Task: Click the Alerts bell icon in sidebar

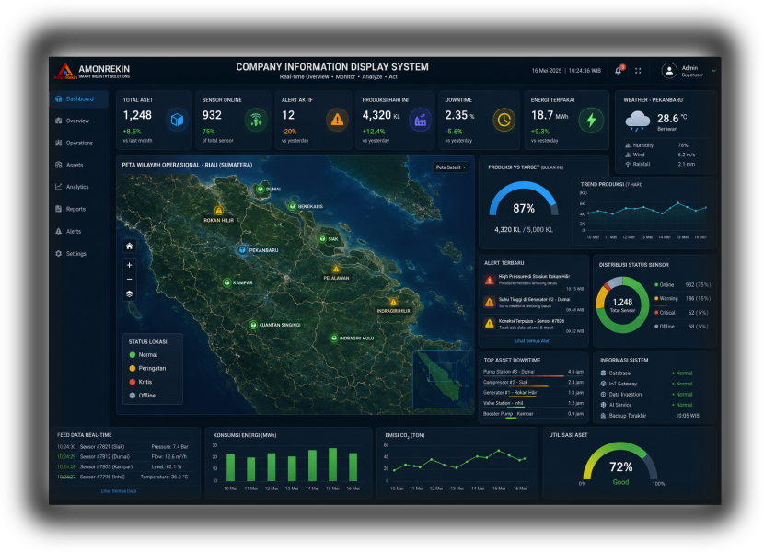Action: coord(59,232)
